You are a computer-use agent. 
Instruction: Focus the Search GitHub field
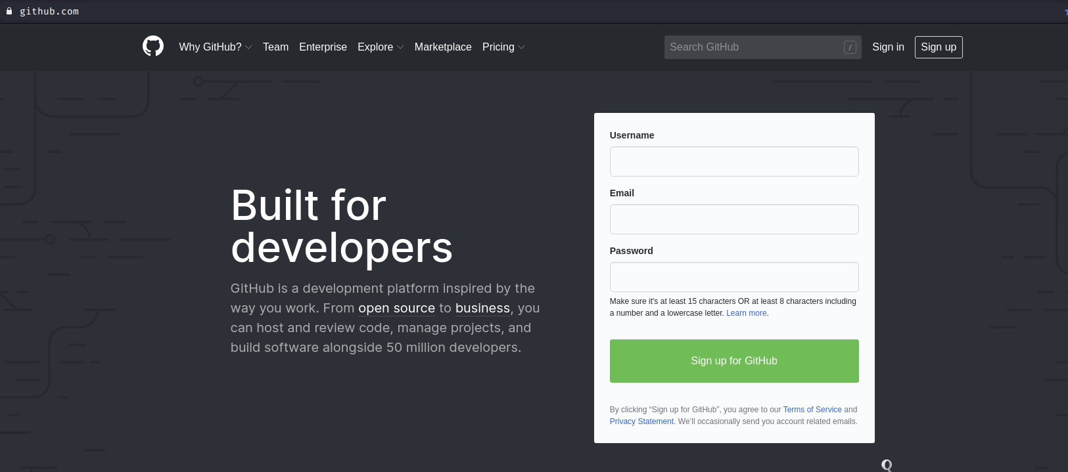762,47
